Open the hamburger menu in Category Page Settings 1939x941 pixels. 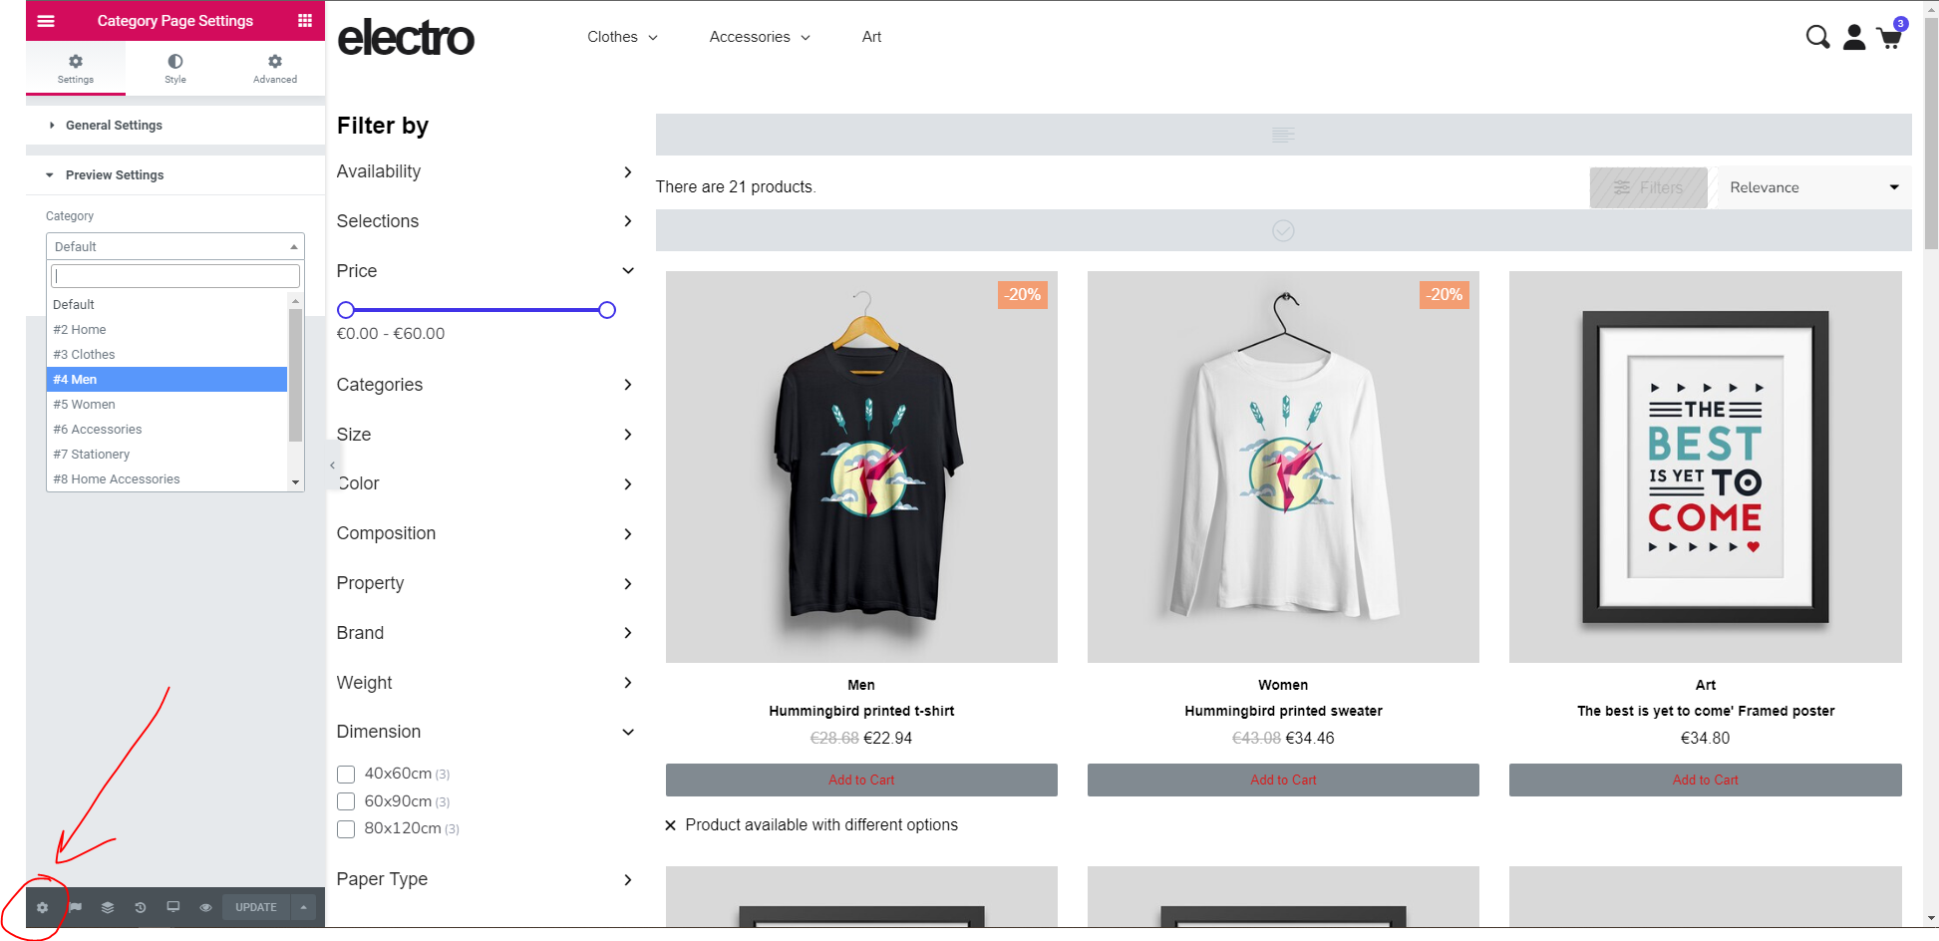[46, 20]
